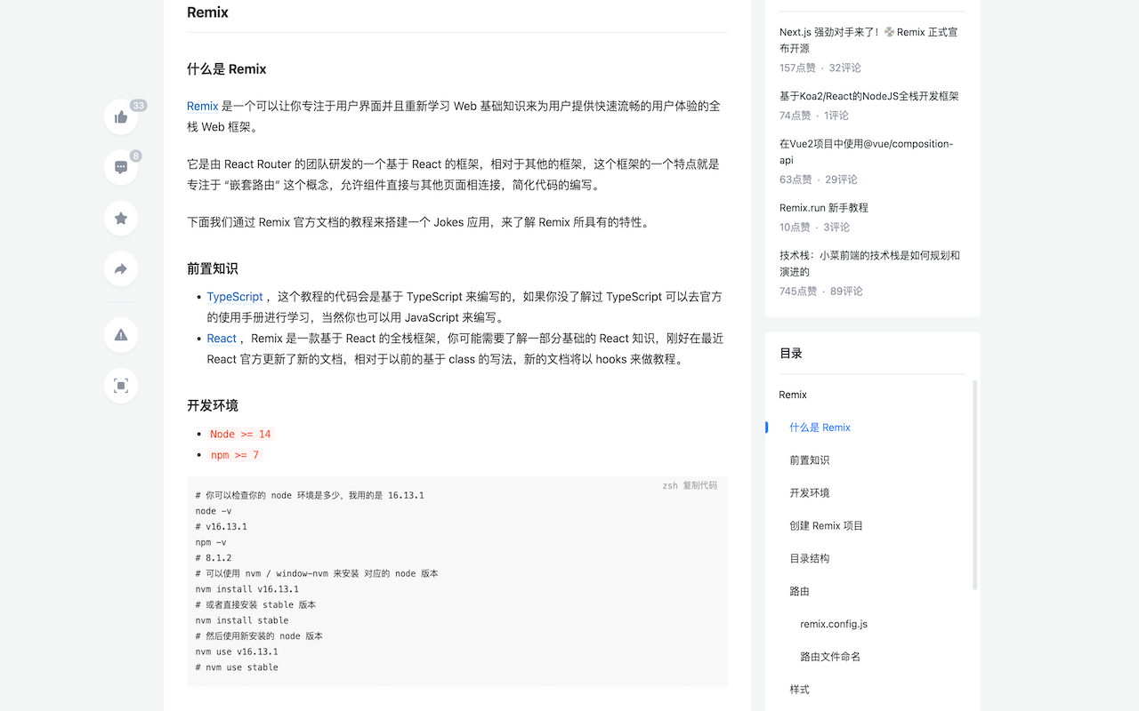
Task: Report the article with the warning triangle icon
Action: pos(120,335)
